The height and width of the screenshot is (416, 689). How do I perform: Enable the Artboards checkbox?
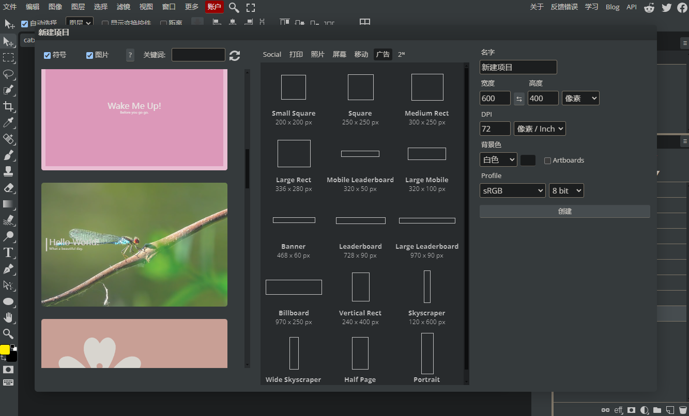point(547,161)
